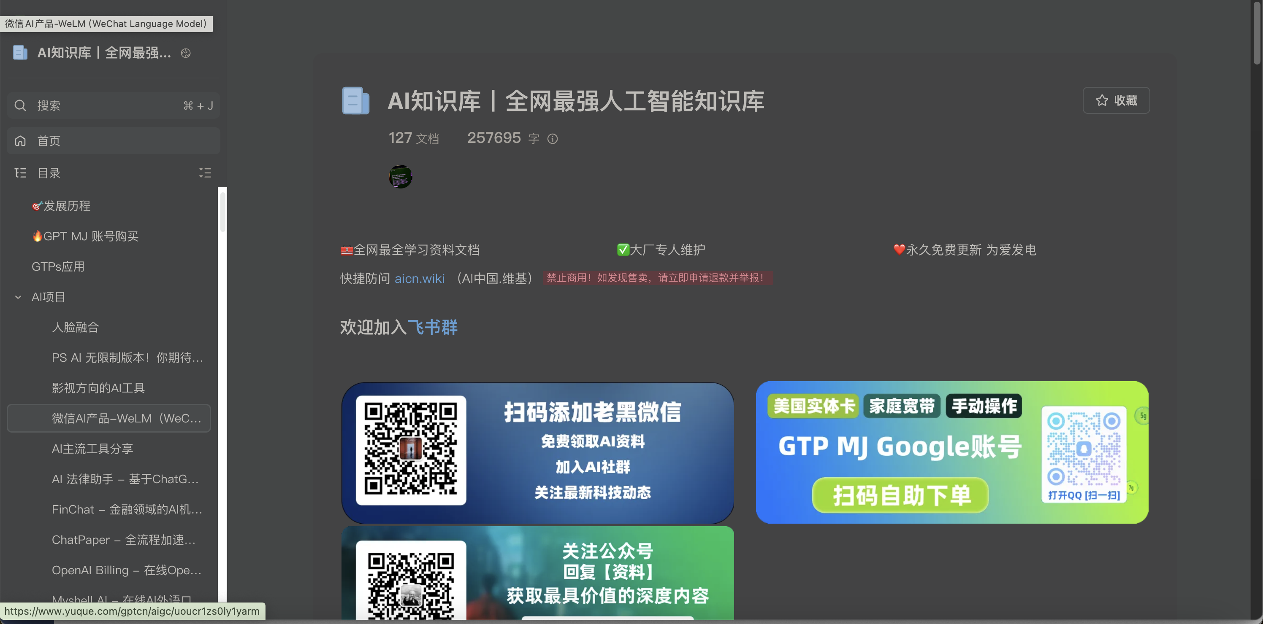Click the 目录 tree outline icon
The height and width of the screenshot is (624, 1263).
point(20,173)
